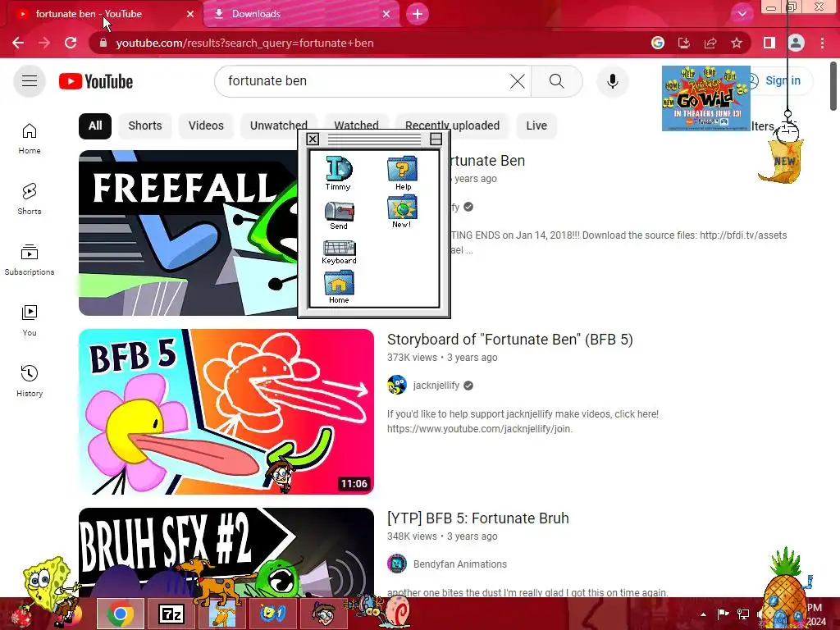Image resolution: width=840 pixels, height=630 pixels.
Task: Open the You section in the sidebar
Action: (30, 321)
